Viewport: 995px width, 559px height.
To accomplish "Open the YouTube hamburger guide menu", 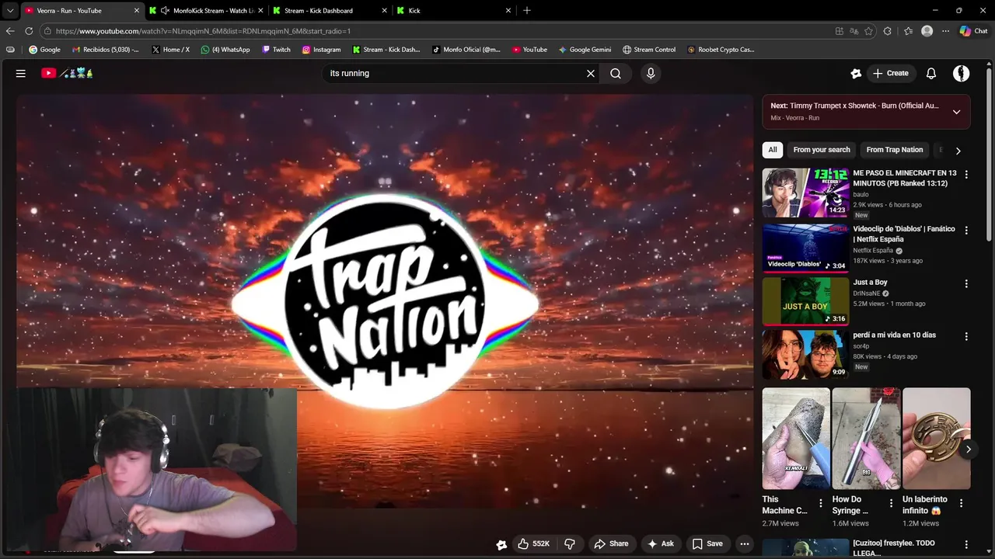I will coord(21,73).
